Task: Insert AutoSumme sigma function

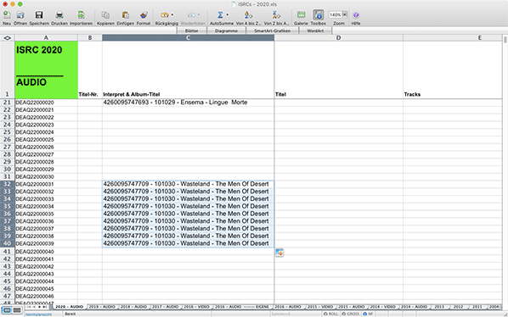Action: pyautogui.click(x=220, y=15)
